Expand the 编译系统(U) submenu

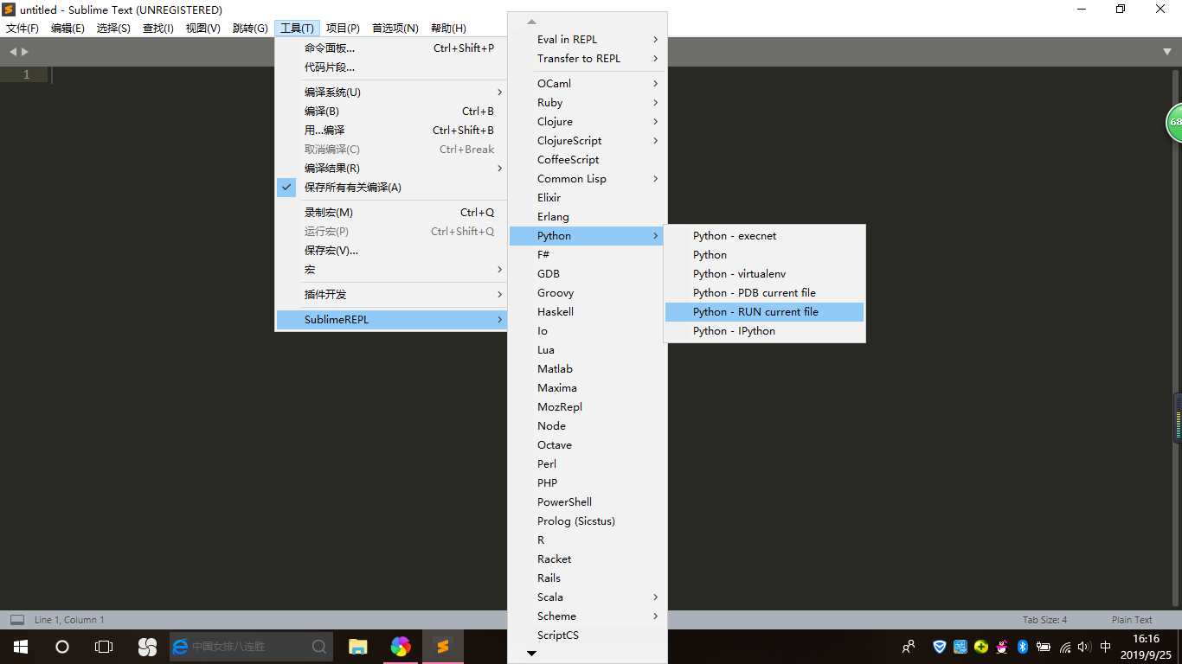click(390, 93)
